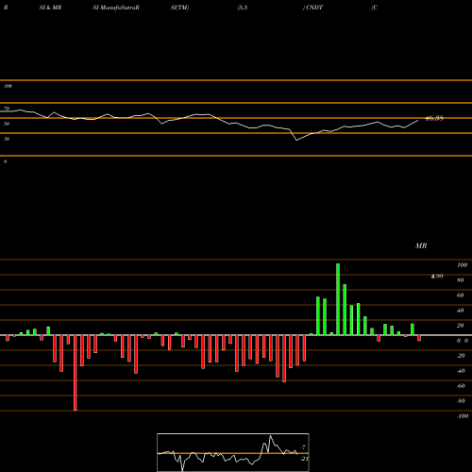472x472 pixels.
Task: Click the '(5,5' parameter text in header
Action: [x=243, y=8]
